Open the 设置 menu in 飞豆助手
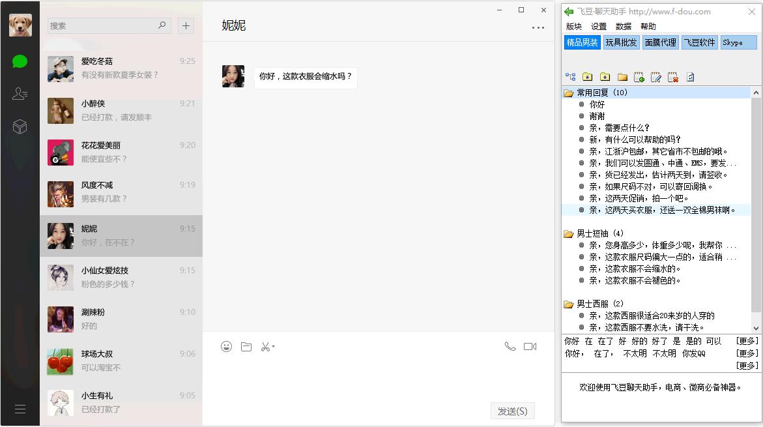Screen dimensions: 763x427 pos(598,26)
